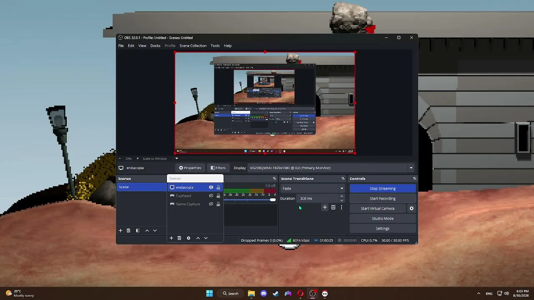This screenshot has height=300, width=534.
Task: Remove the scene transition with trash icon
Action: pos(333,207)
